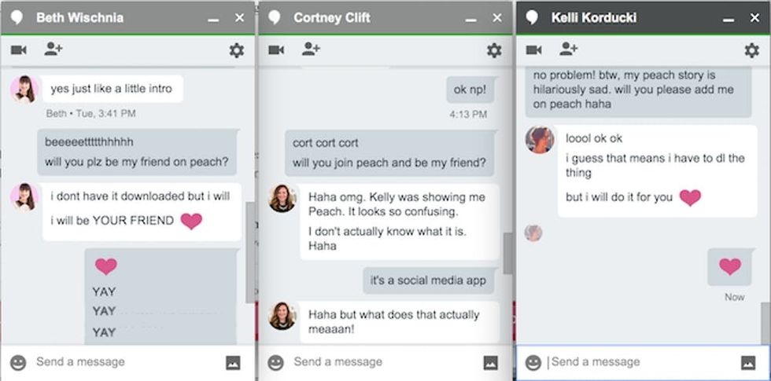Start video call with Cortney Clift

(276, 50)
